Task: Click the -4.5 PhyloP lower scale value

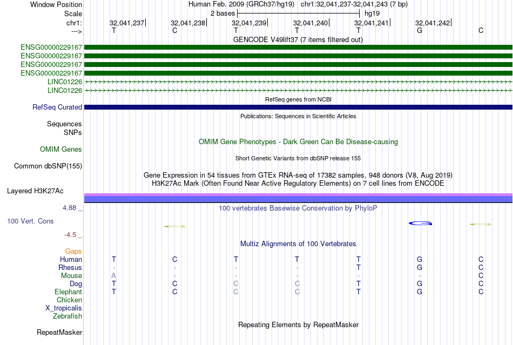Action: pos(70,235)
